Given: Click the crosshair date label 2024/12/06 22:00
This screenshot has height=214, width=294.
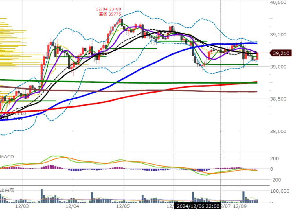Looking at the screenshot, I should click(x=198, y=206).
